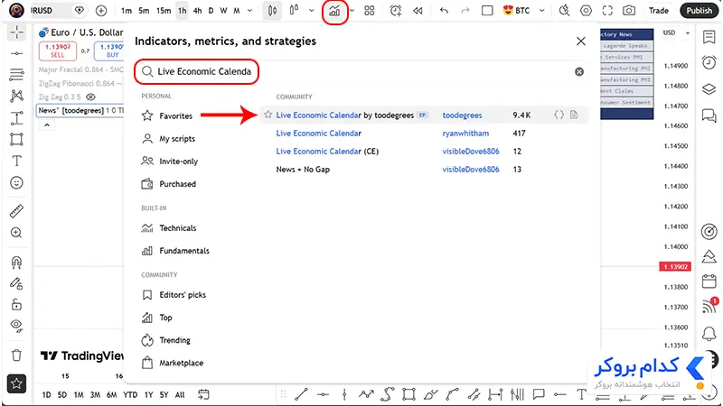Image resolution: width=723 pixels, height=406 pixels.
Task: Open the chat bubbles icon in right sidebar
Action: click(709, 115)
